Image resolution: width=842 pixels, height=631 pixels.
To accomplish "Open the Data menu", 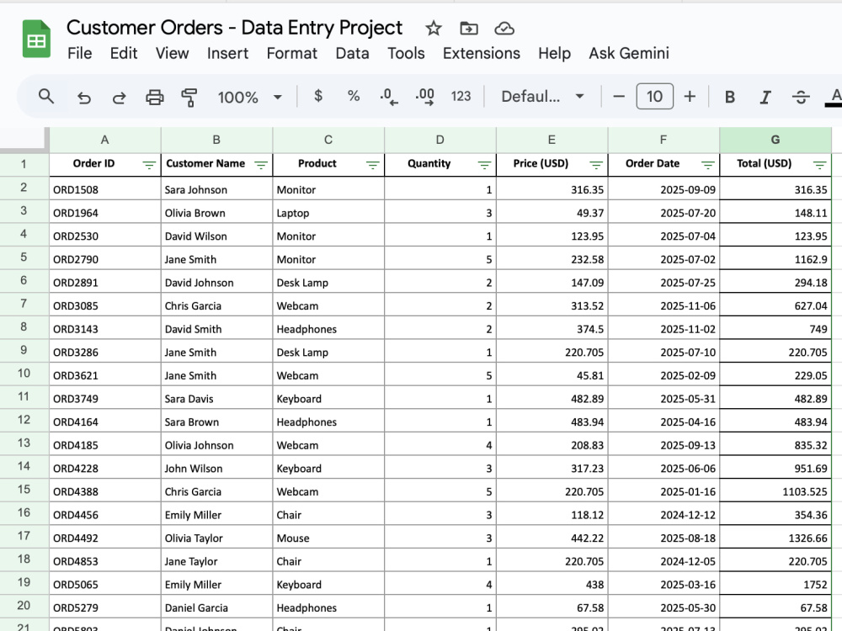I will pyautogui.click(x=352, y=53).
